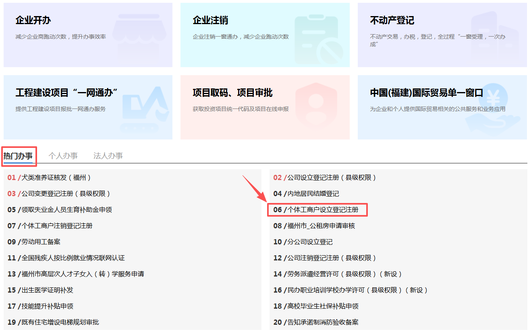
Task: Open 公司设立登记注册（县级权限）link
Action: coord(332,178)
